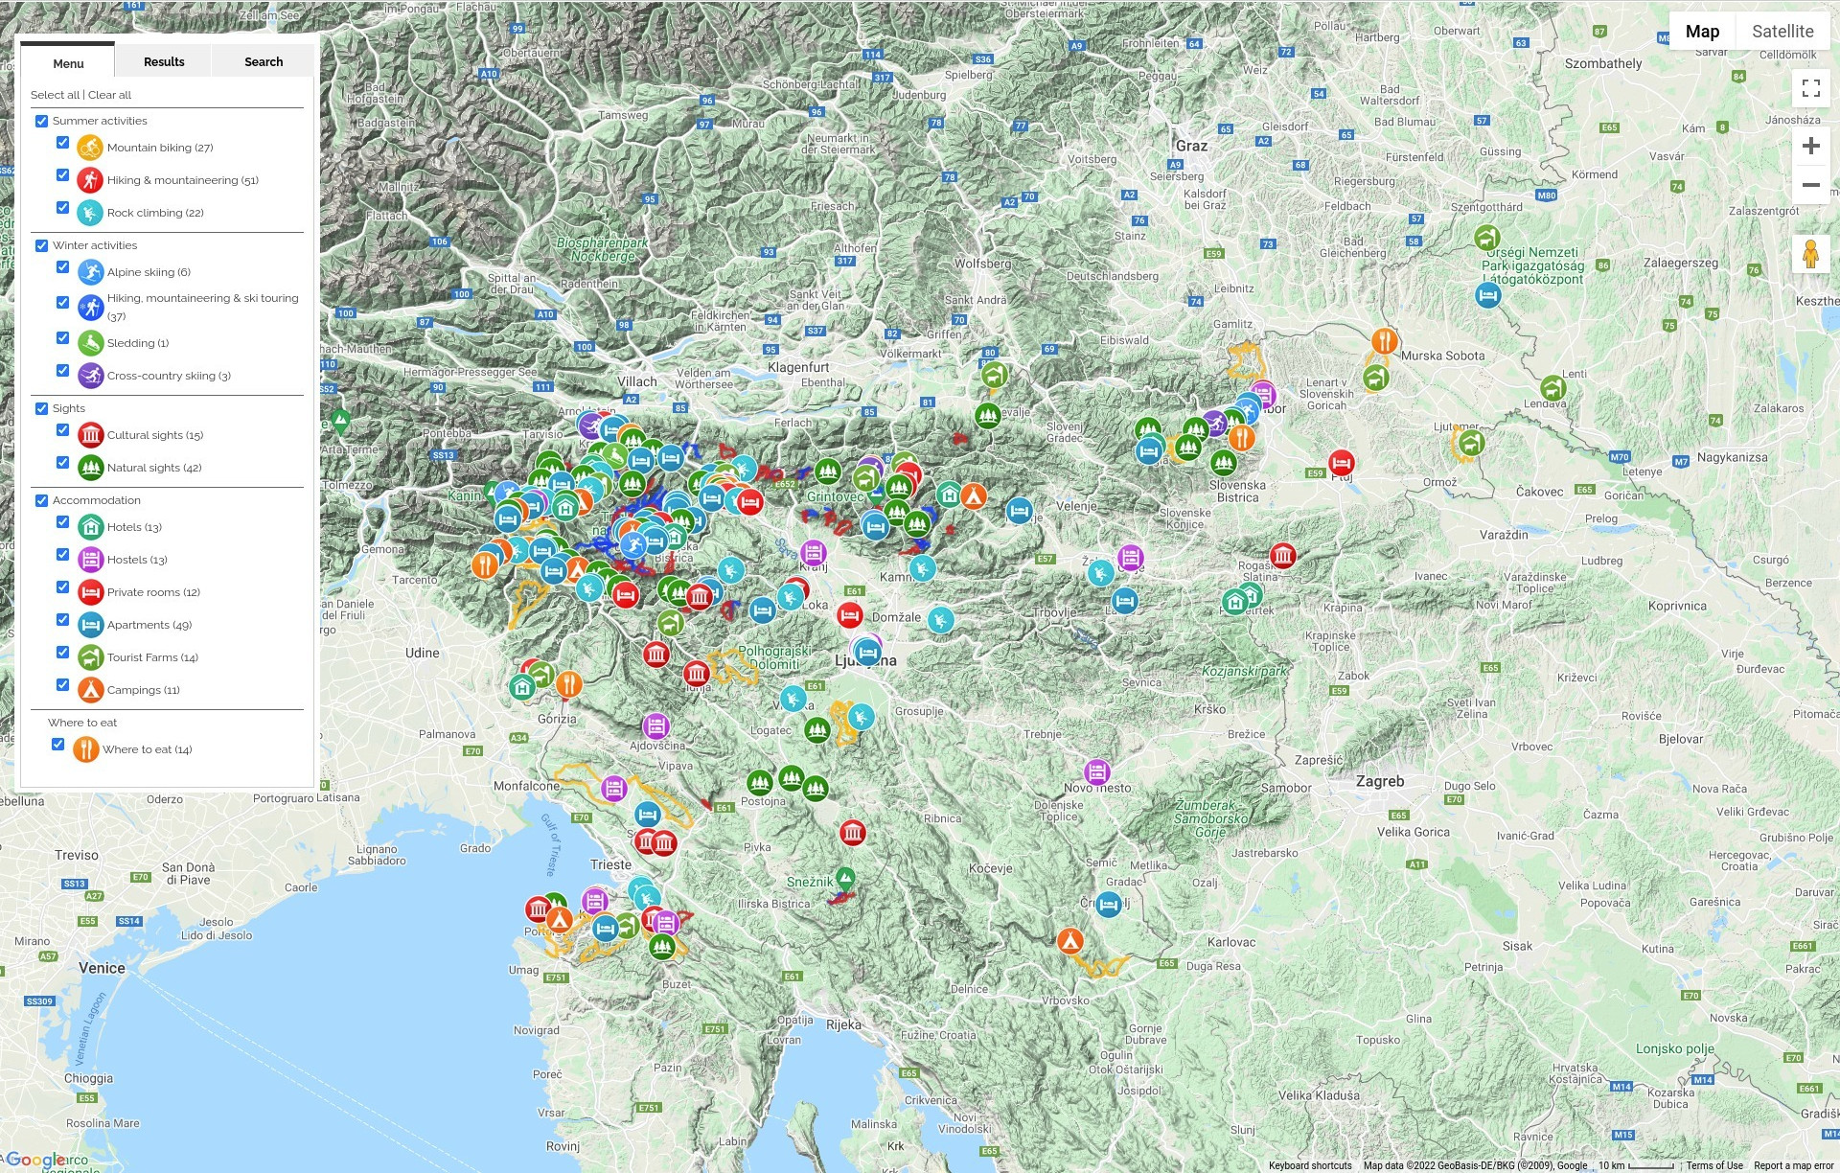Toggle fullscreen map view
1840x1173 pixels.
[x=1810, y=88]
